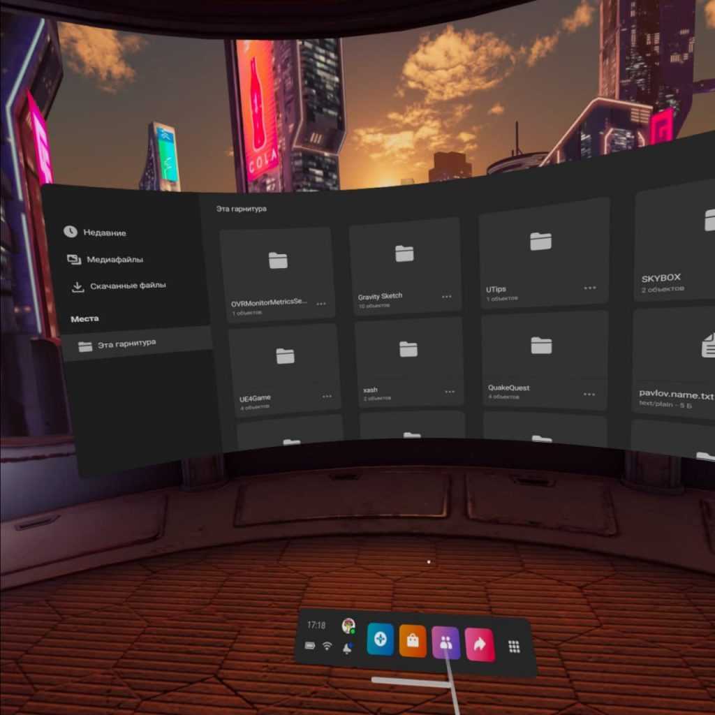Open the Explore compass app in dock
The image size is (715, 715).
[381, 640]
